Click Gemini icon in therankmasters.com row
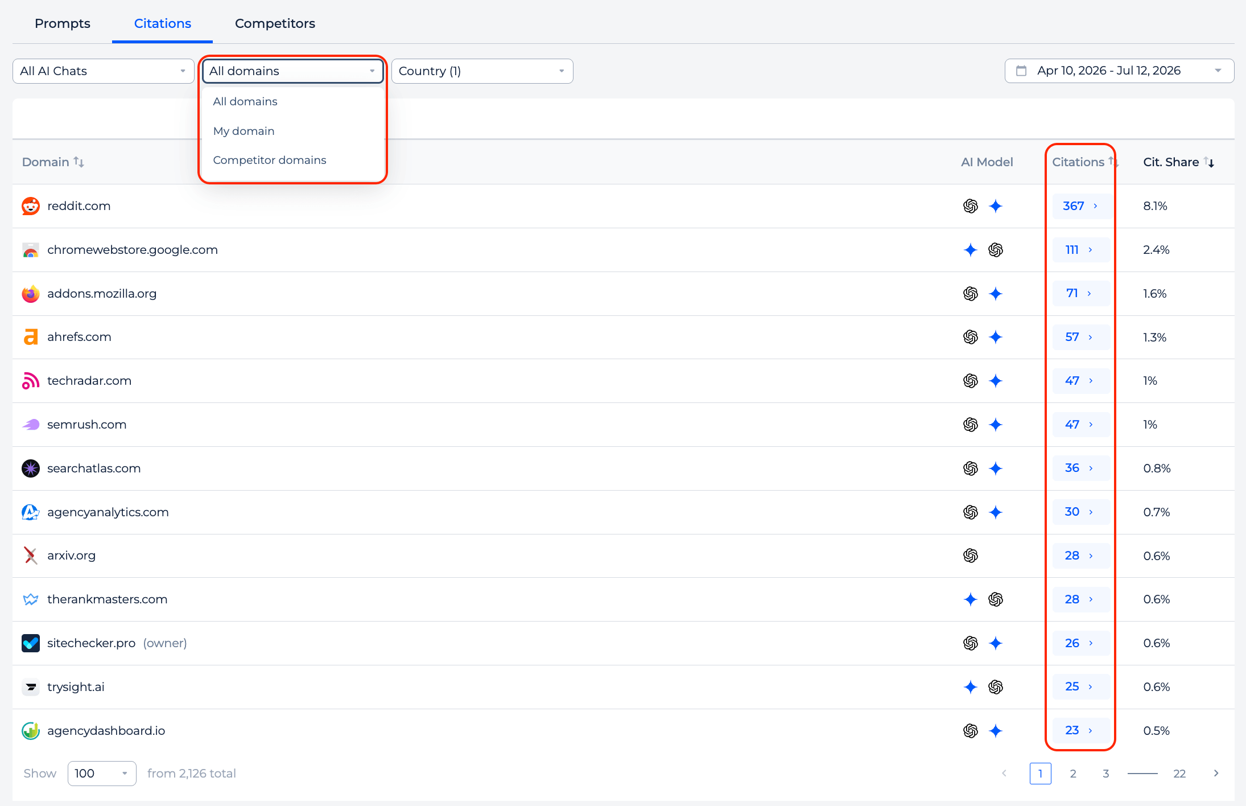 pos(971,599)
